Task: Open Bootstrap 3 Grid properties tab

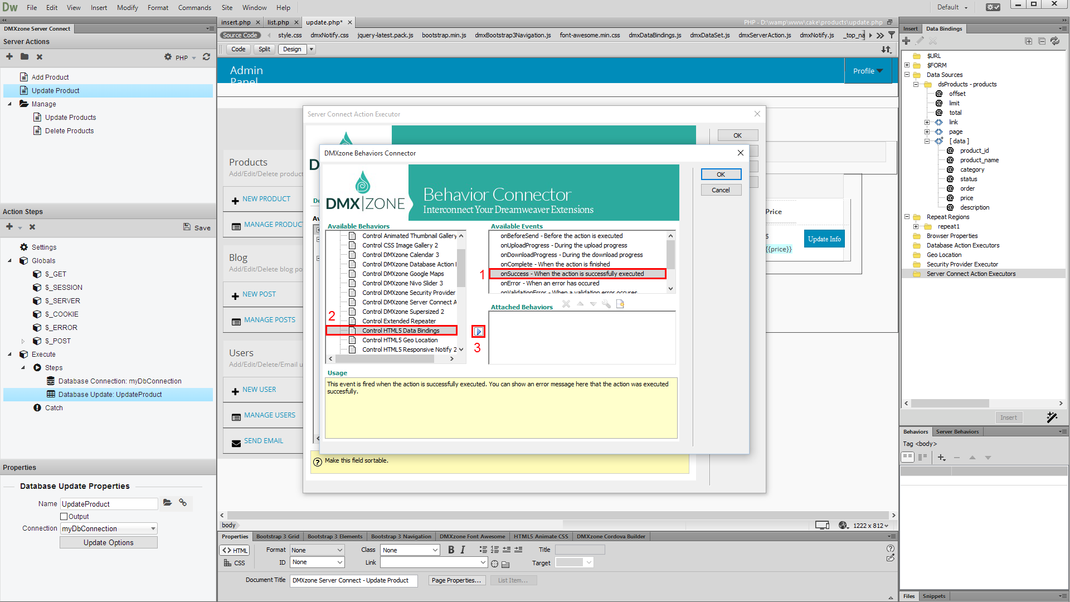Action: 278,536
